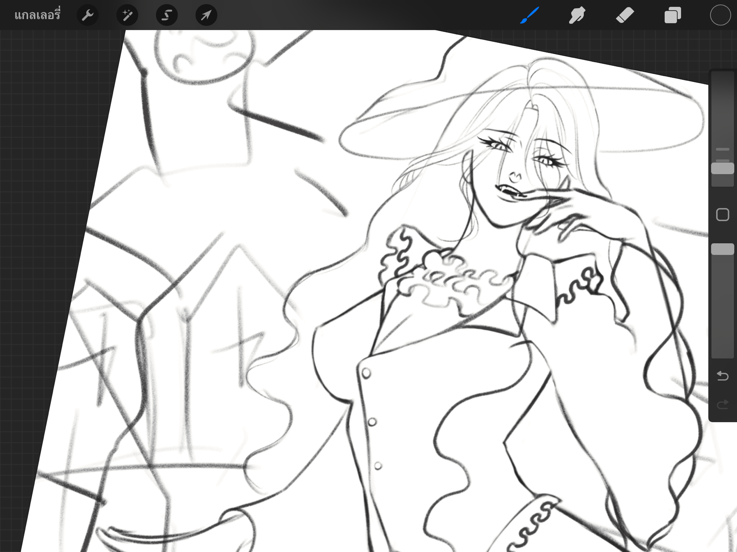Tap the large round sketch head at top-left
This screenshot has height=552, width=737.
(205, 55)
